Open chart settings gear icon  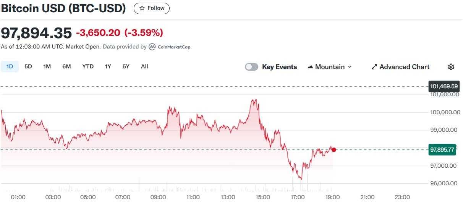click(x=451, y=67)
